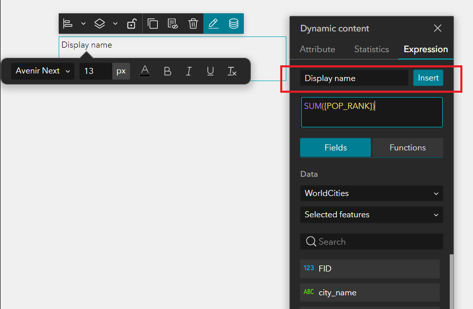Expand the arrange order chevron
This screenshot has height=309, width=473.
(x=115, y=24)
